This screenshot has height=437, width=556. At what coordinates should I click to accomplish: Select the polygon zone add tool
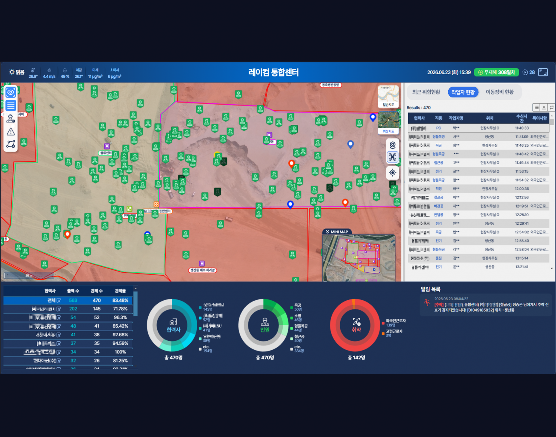pyautogui.click(x=11, y=144)
